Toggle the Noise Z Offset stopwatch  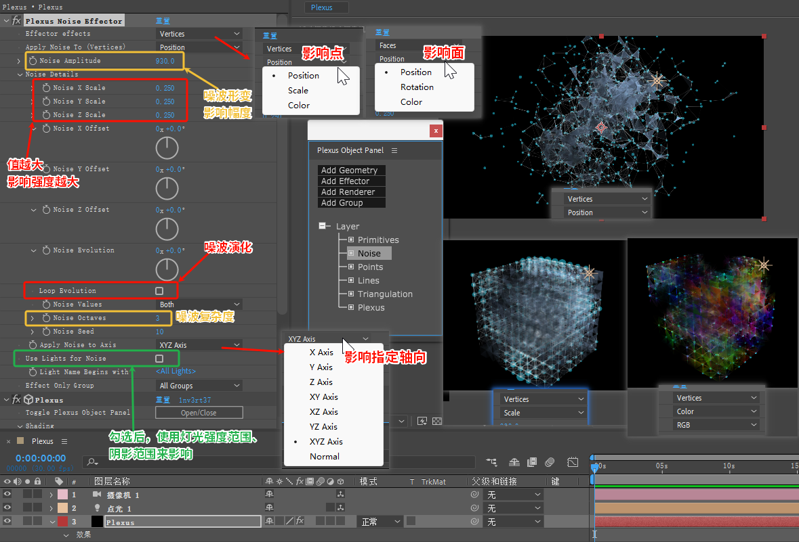click(x=46, y=210)
